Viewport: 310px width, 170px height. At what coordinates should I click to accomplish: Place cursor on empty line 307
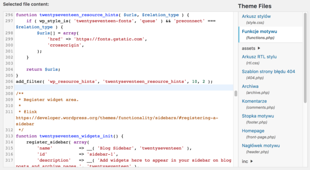124,87
